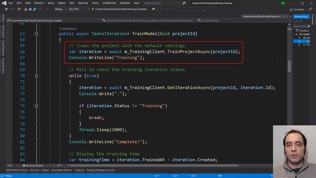Open the HELP menu
The height and width of the screenshot is (178, 316).
coord(136,3)
